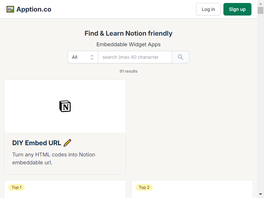Open the Log in page

point(208,9)
